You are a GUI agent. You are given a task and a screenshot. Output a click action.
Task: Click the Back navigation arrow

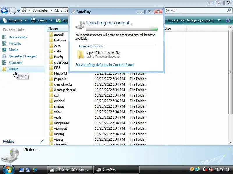4,10
